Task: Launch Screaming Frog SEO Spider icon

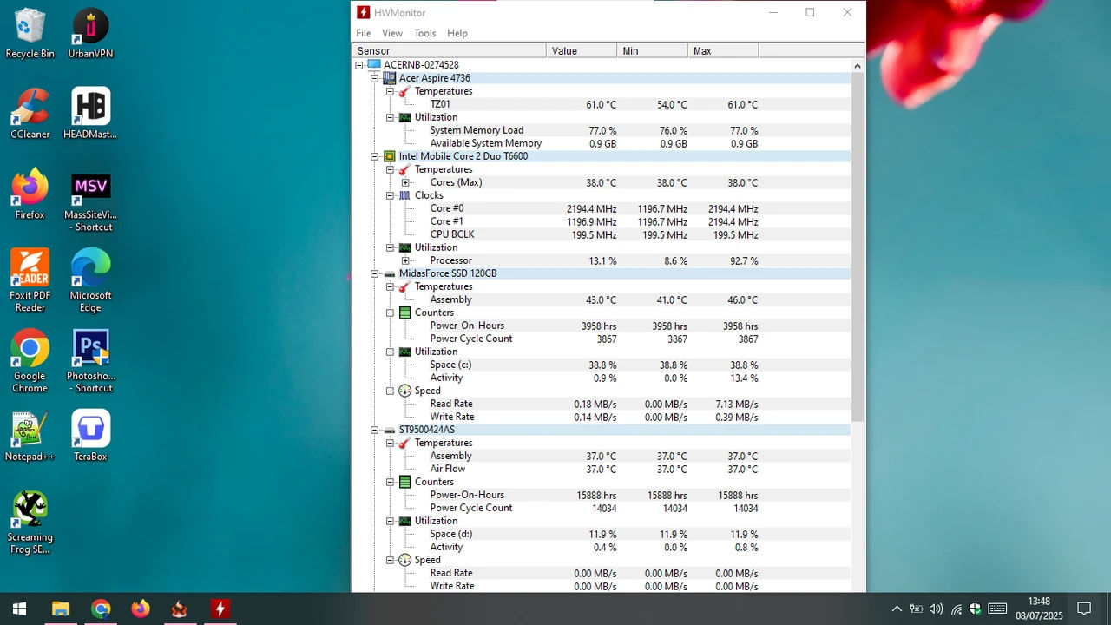Action: point(30,523)
